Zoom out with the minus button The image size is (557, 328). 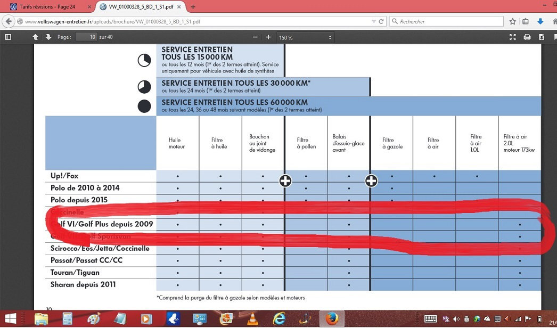point(255,37)
